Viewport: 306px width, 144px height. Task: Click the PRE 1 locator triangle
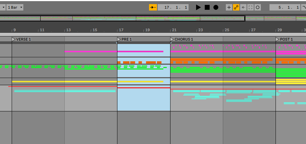tap(119, 39)
